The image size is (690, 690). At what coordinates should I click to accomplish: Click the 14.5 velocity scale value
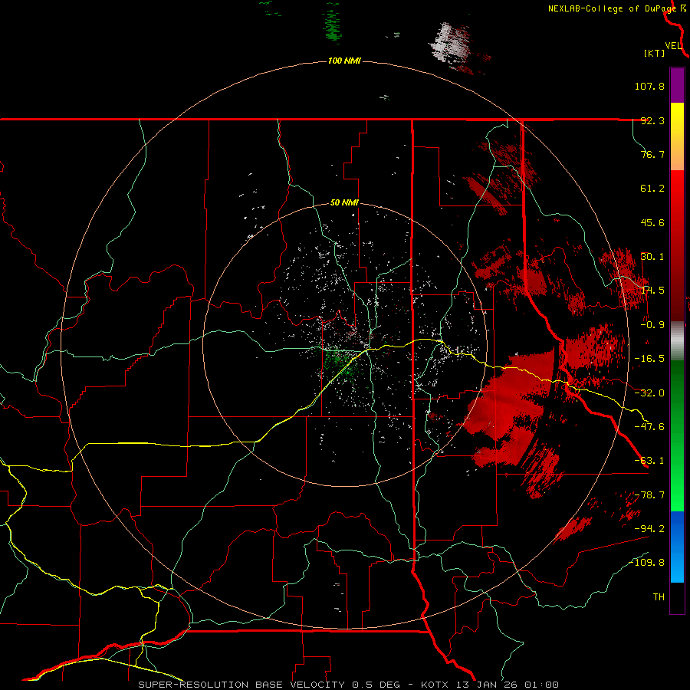pos(652,291)
